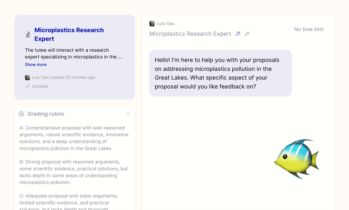Image resolution: width=349 pixels, height=210 pixels.
Task: Expand the description with Show more
Action: click(x=36, y=65)
